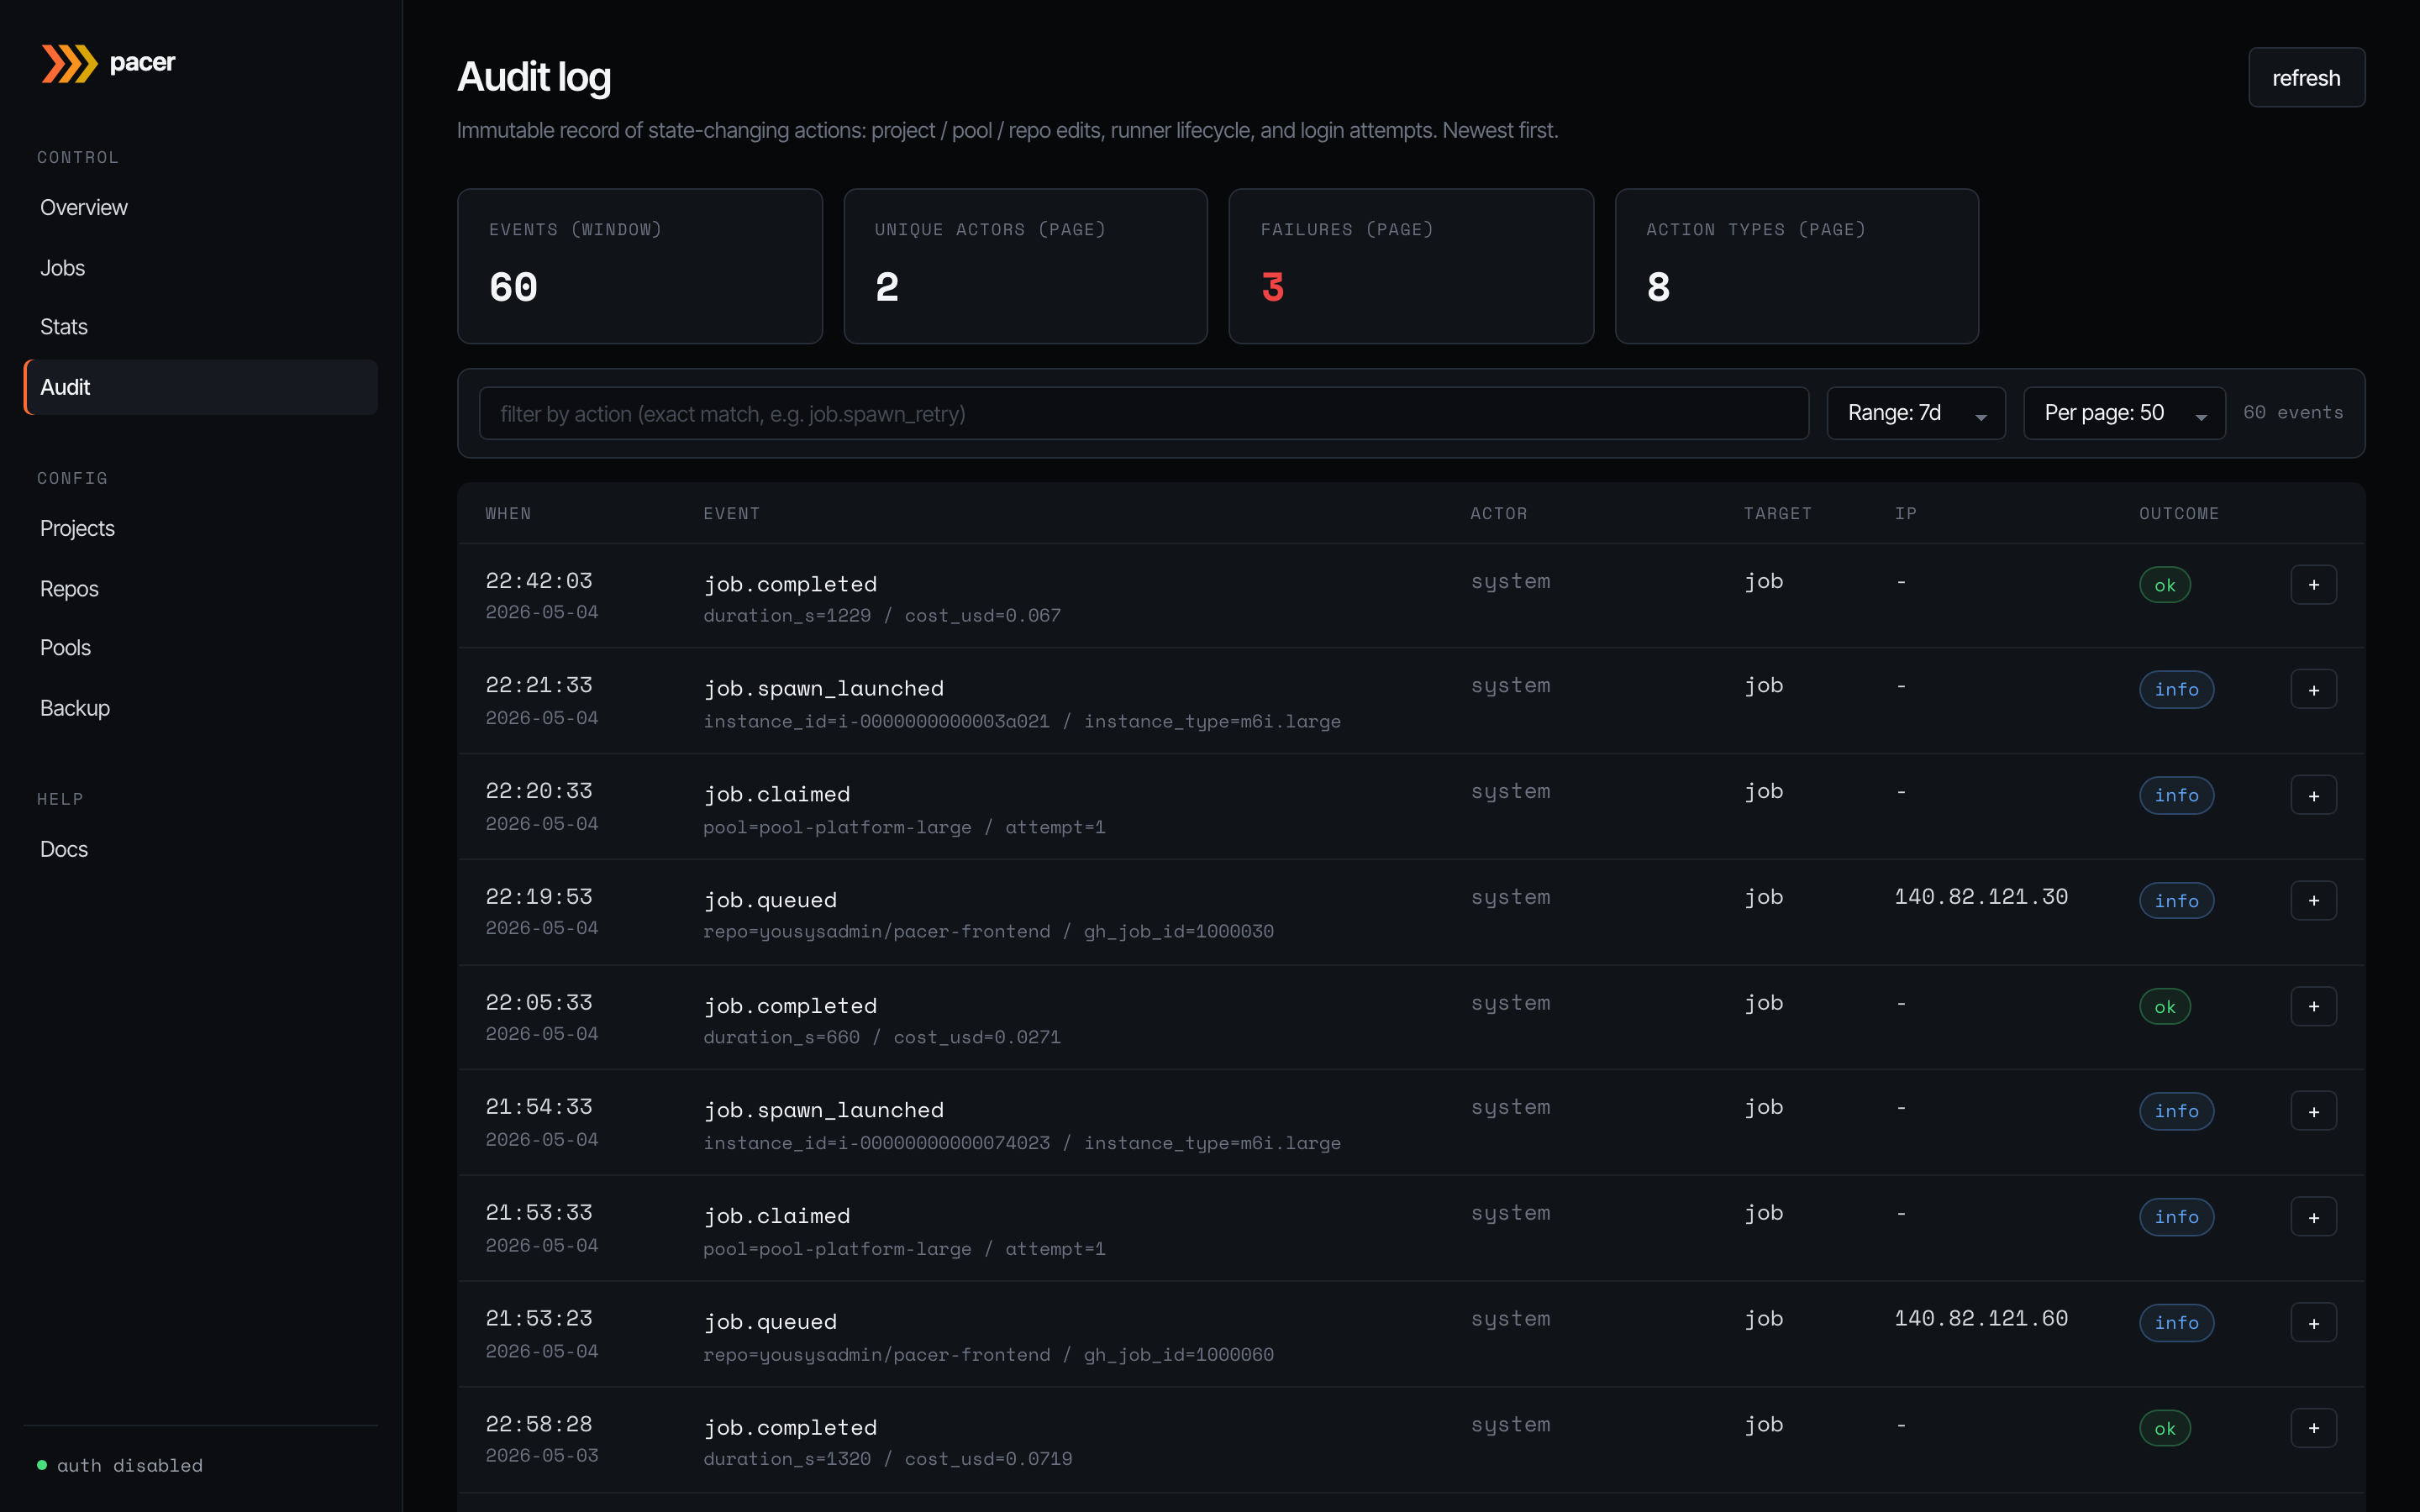Click the WHEN column header
This screenshot has width=2420, height=1512.
(508, 513)
